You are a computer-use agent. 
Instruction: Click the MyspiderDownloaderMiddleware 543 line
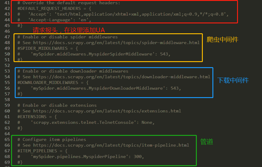coord(99,88)
